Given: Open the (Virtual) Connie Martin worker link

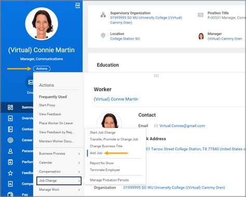Looking at the screenshot, I should click(x=116, y=99).
